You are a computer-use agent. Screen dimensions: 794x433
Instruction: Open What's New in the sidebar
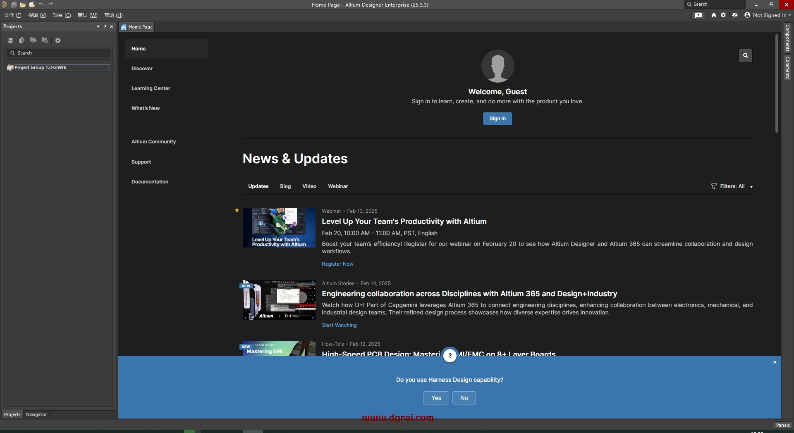[x=166, y=108]
